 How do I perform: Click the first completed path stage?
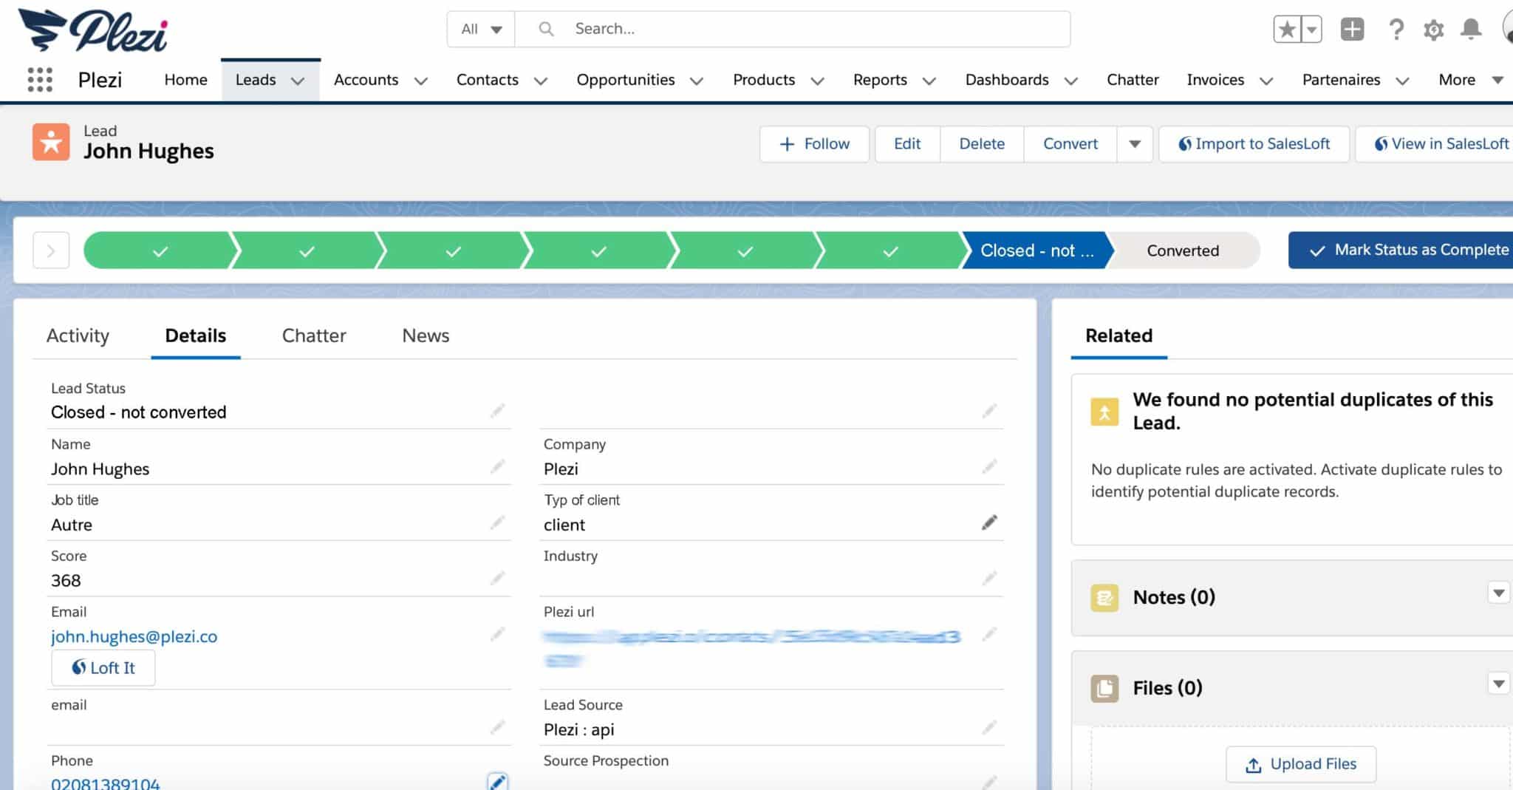point(160,251)
